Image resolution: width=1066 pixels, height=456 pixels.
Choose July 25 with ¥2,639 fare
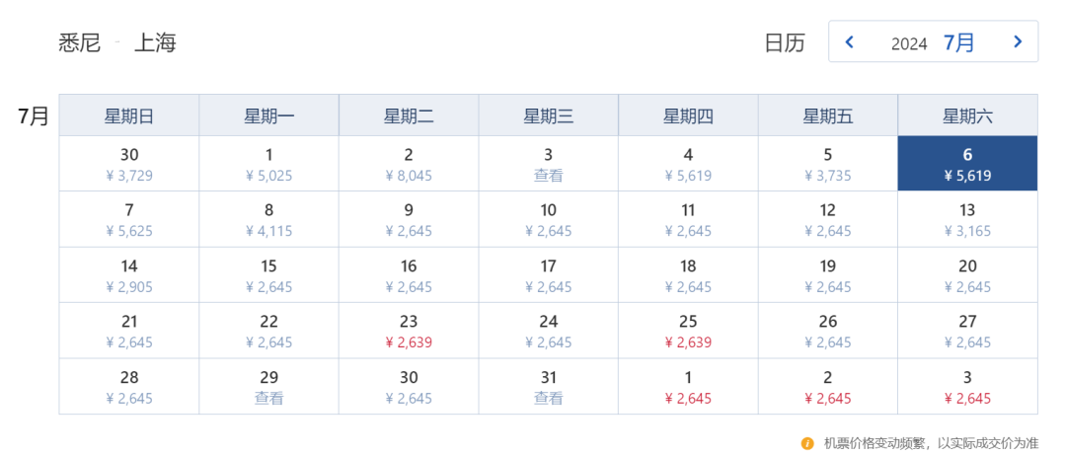[x=688, y=331]
